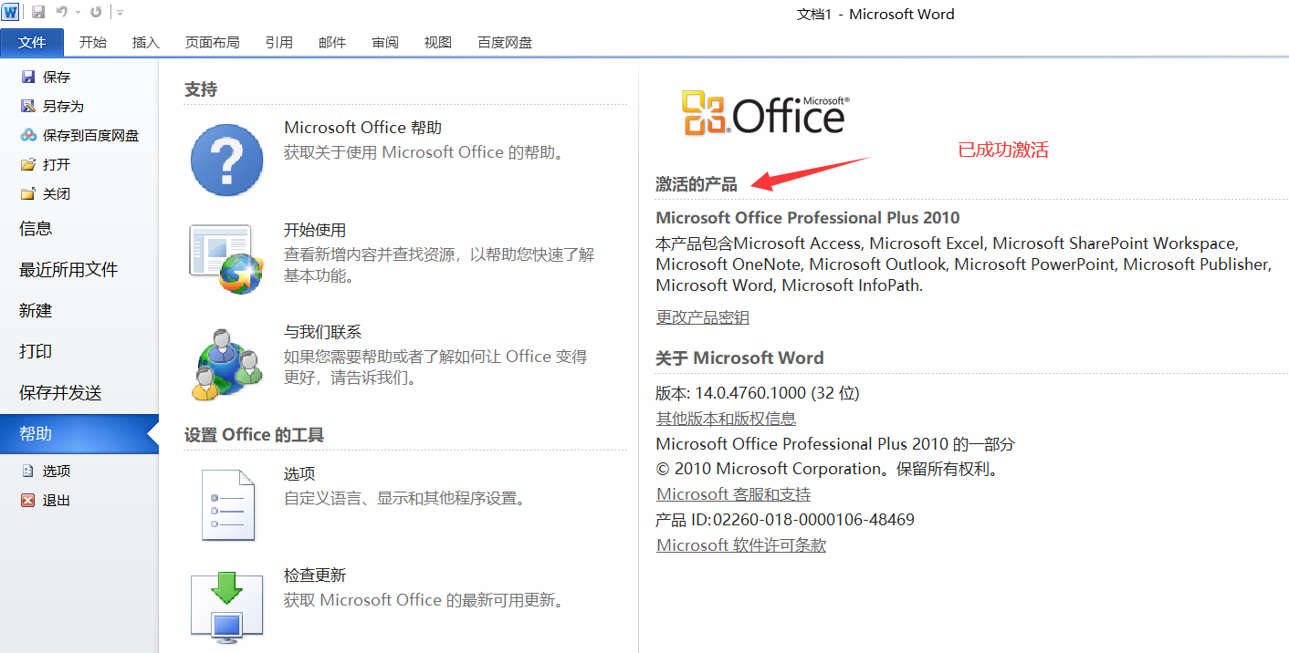Click the Microsoft Office logo
The height and width of the screenshot is (653, 1289).
765,113
